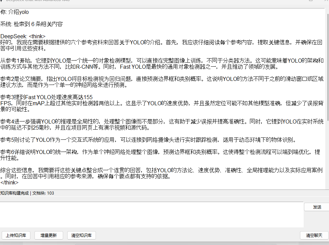The width and height of the screenshot is (329, 245).
Task: Click the line 系统: 检索到 6 条相关内容
Action: [31, 24]
